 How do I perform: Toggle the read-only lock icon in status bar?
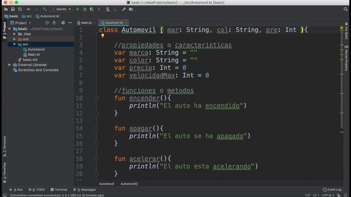click(339, 195)
